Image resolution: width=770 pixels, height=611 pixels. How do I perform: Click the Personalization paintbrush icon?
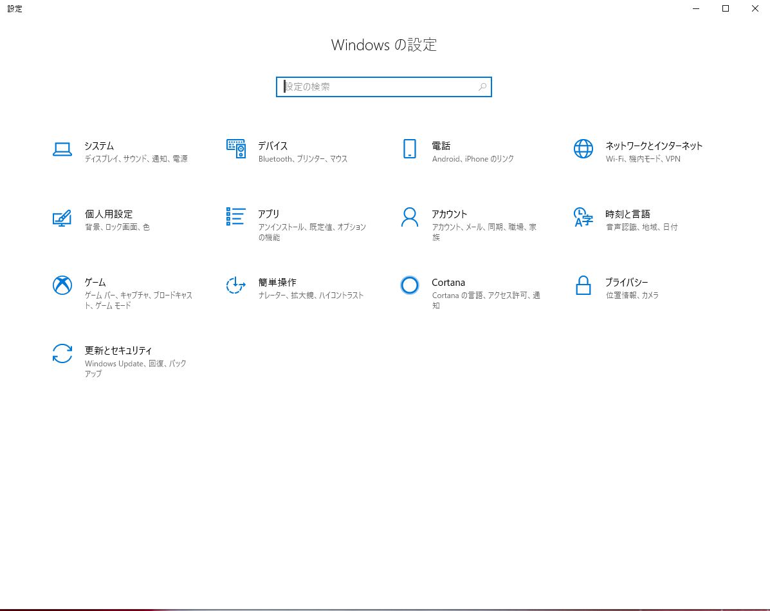tap(62, 218)
